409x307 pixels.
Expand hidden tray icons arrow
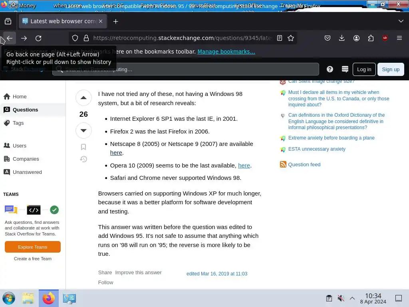coord(352,298)
